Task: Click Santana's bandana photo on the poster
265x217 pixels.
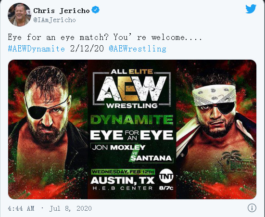Action: 216,129
